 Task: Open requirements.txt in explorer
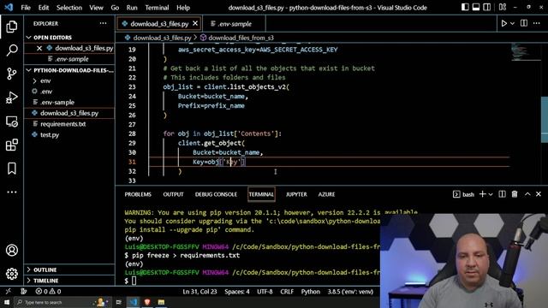[x=69, y=124]
